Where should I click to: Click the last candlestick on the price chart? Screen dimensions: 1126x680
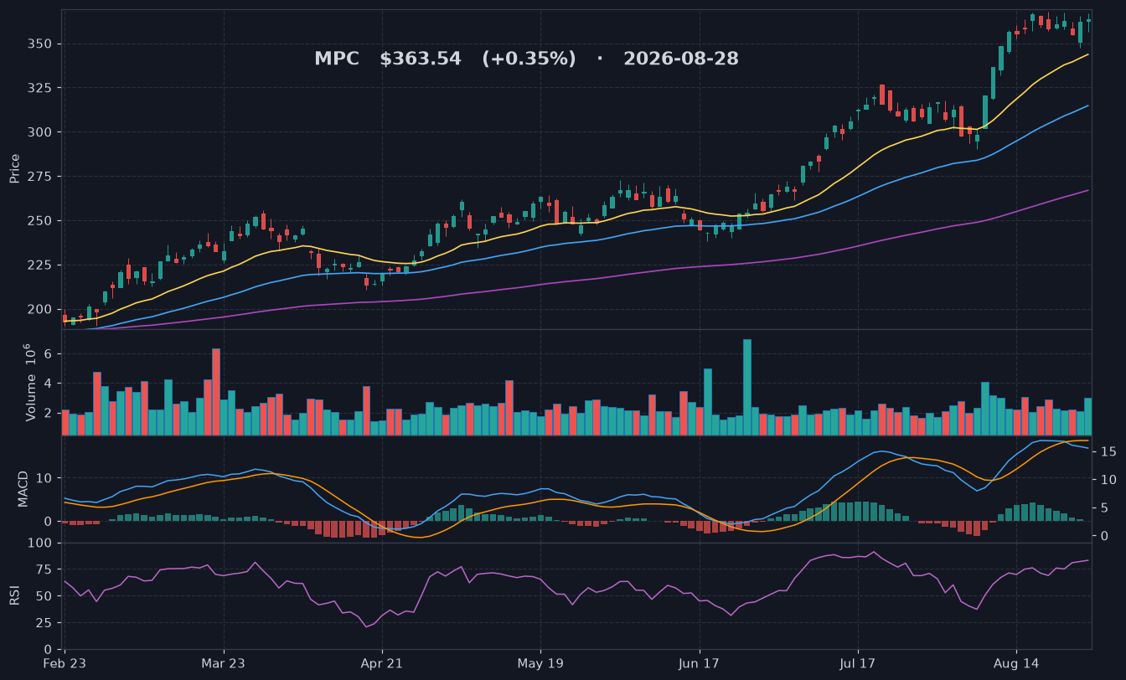tap(1088, 21)
